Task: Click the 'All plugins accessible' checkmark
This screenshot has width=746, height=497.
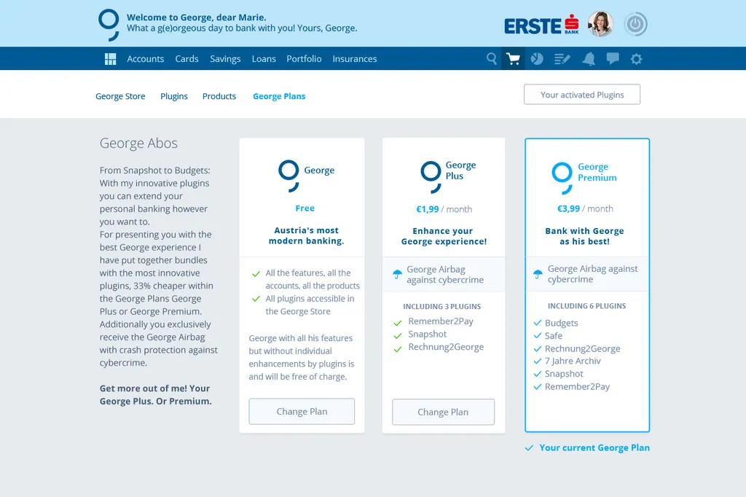Action: 256,299
